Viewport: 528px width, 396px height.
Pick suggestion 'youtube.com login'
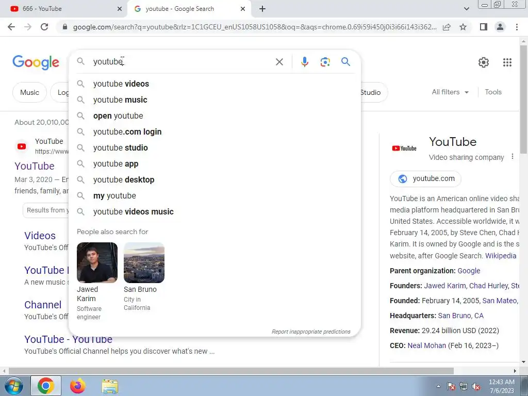click(214, 131)
